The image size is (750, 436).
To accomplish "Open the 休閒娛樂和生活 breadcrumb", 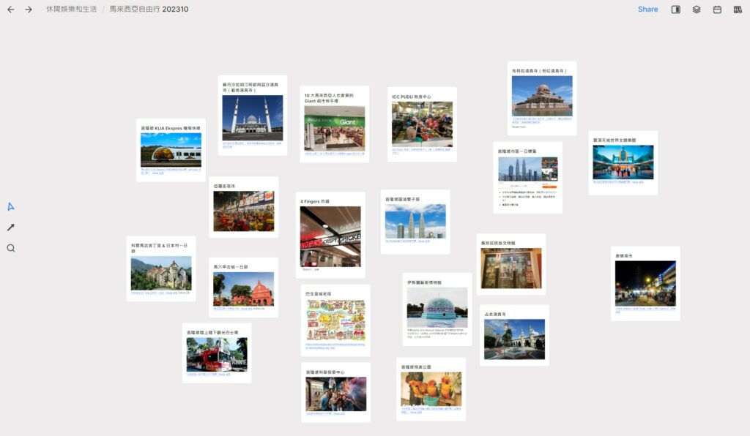I will click(71, 10).
